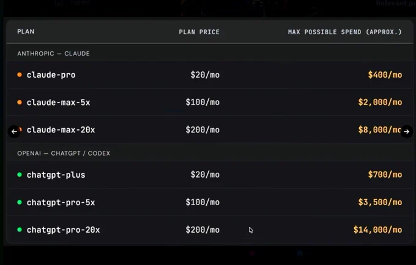This screenshot has height=265, width=416.
Task: Click the orange dot beside claude-max-5x
Action: click(x=20, y=102)
